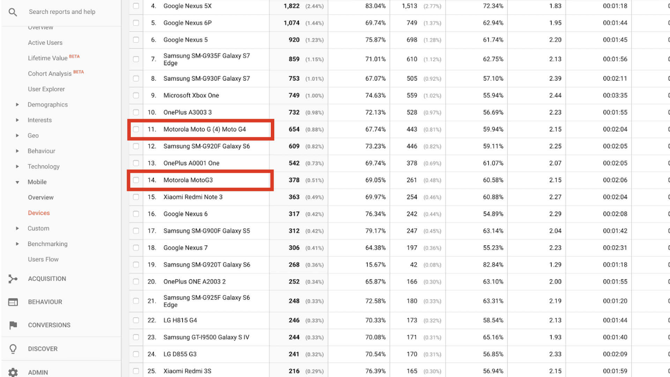Click the Behaviour navigation icon
Screen dimensions: 670x377
point(13,302)
